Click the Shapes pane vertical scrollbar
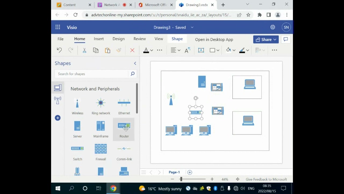344x194 pixels. pyautogui.click(x=137, y=98)
